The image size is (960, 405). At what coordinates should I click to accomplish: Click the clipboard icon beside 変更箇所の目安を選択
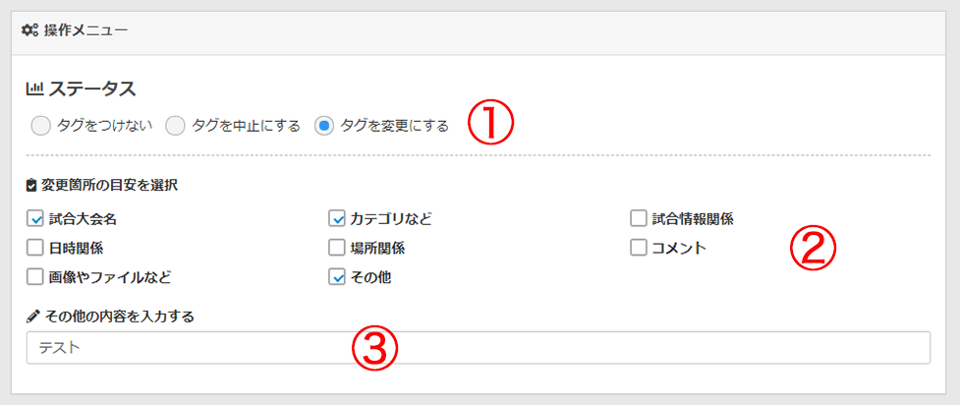(x=31, y=184)
